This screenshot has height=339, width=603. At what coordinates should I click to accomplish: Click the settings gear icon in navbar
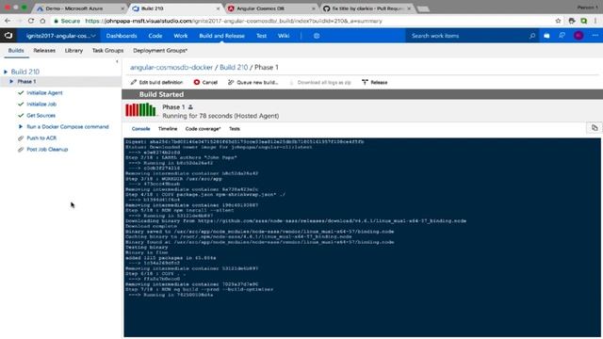pos(317,36)
